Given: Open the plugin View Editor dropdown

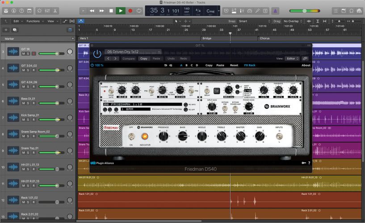Looking at the screenshot, I should click(x=292, y=58).
